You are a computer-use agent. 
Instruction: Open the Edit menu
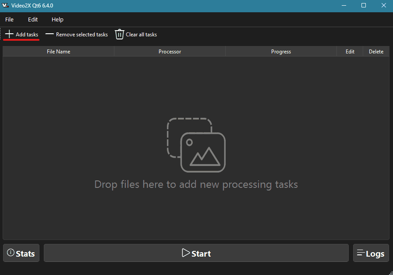click(33, 19)
